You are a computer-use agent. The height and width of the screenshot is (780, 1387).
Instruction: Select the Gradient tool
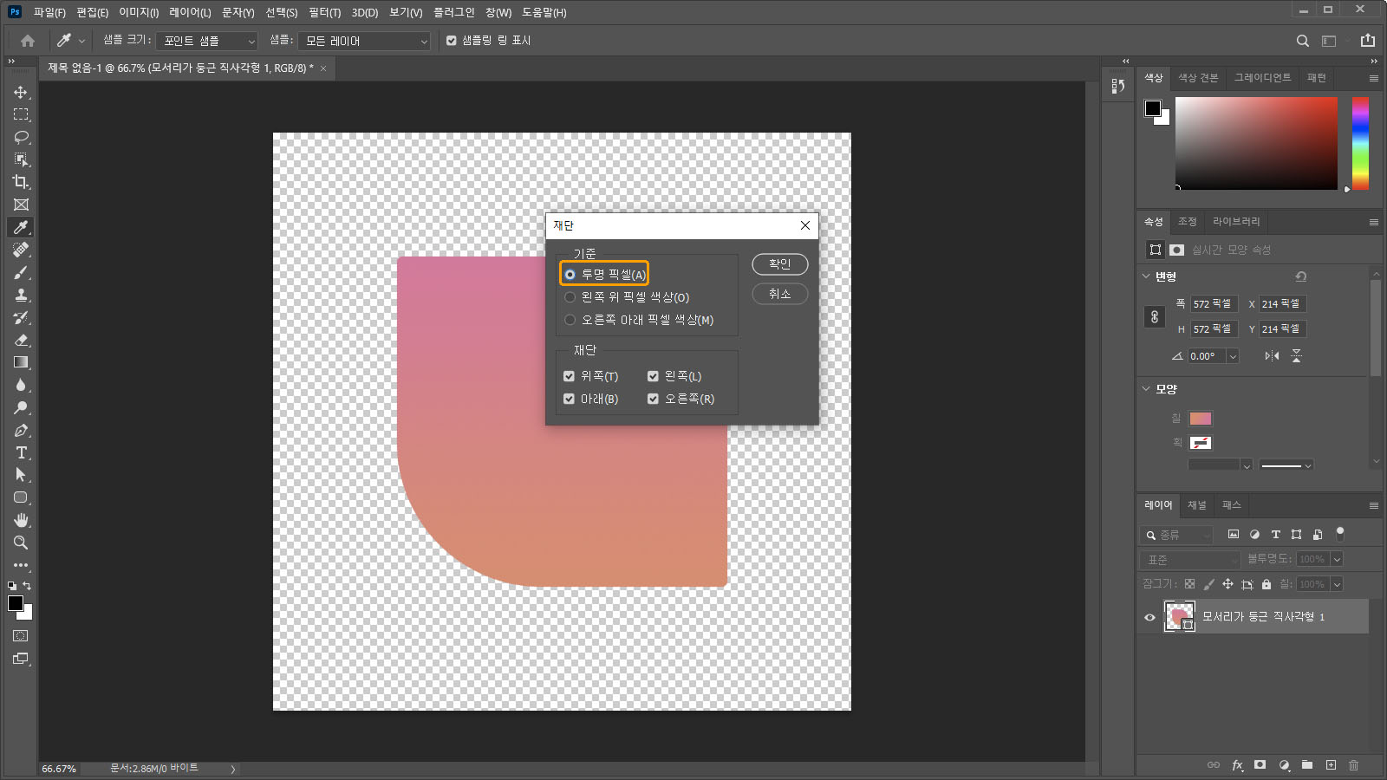(21, 362)
